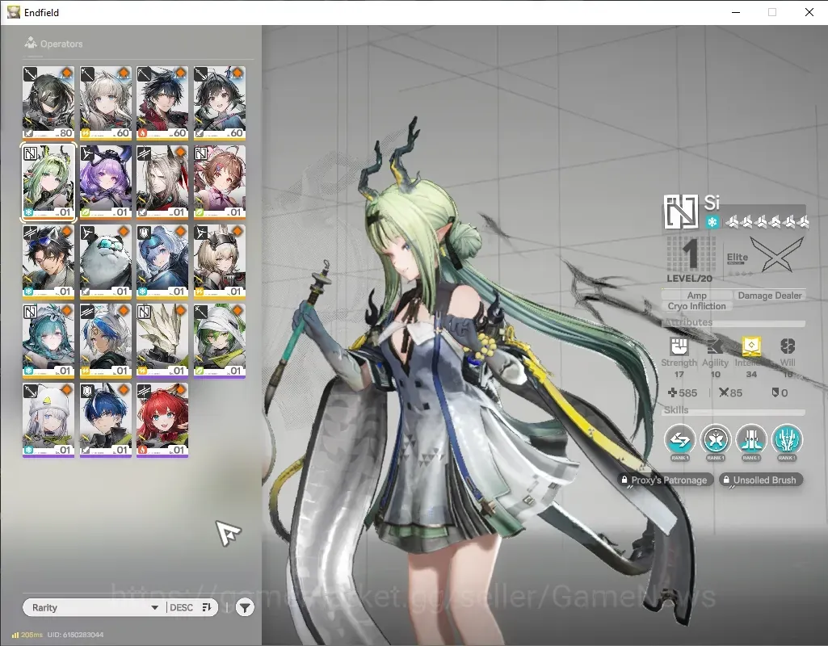Open the first skill with swap arrows icon
The image size is (828, 646).
[680, 439]
